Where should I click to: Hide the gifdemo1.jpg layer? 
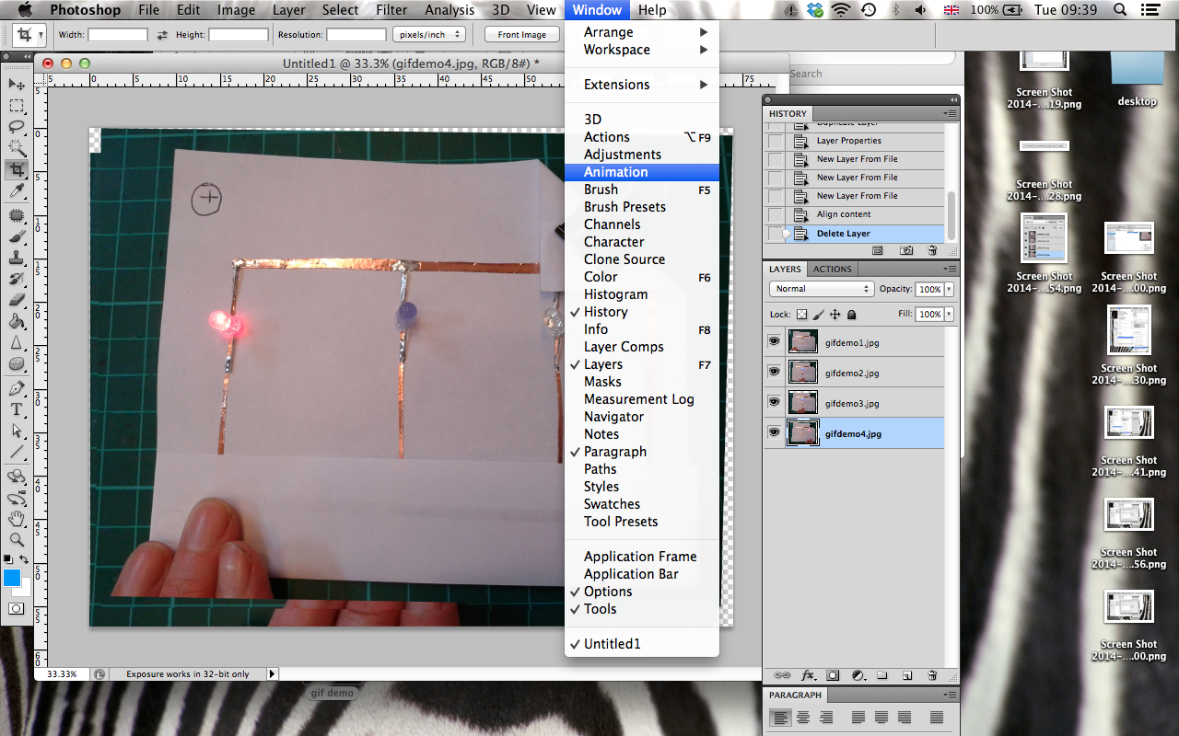pyautogui.click(x=774, y=341)
